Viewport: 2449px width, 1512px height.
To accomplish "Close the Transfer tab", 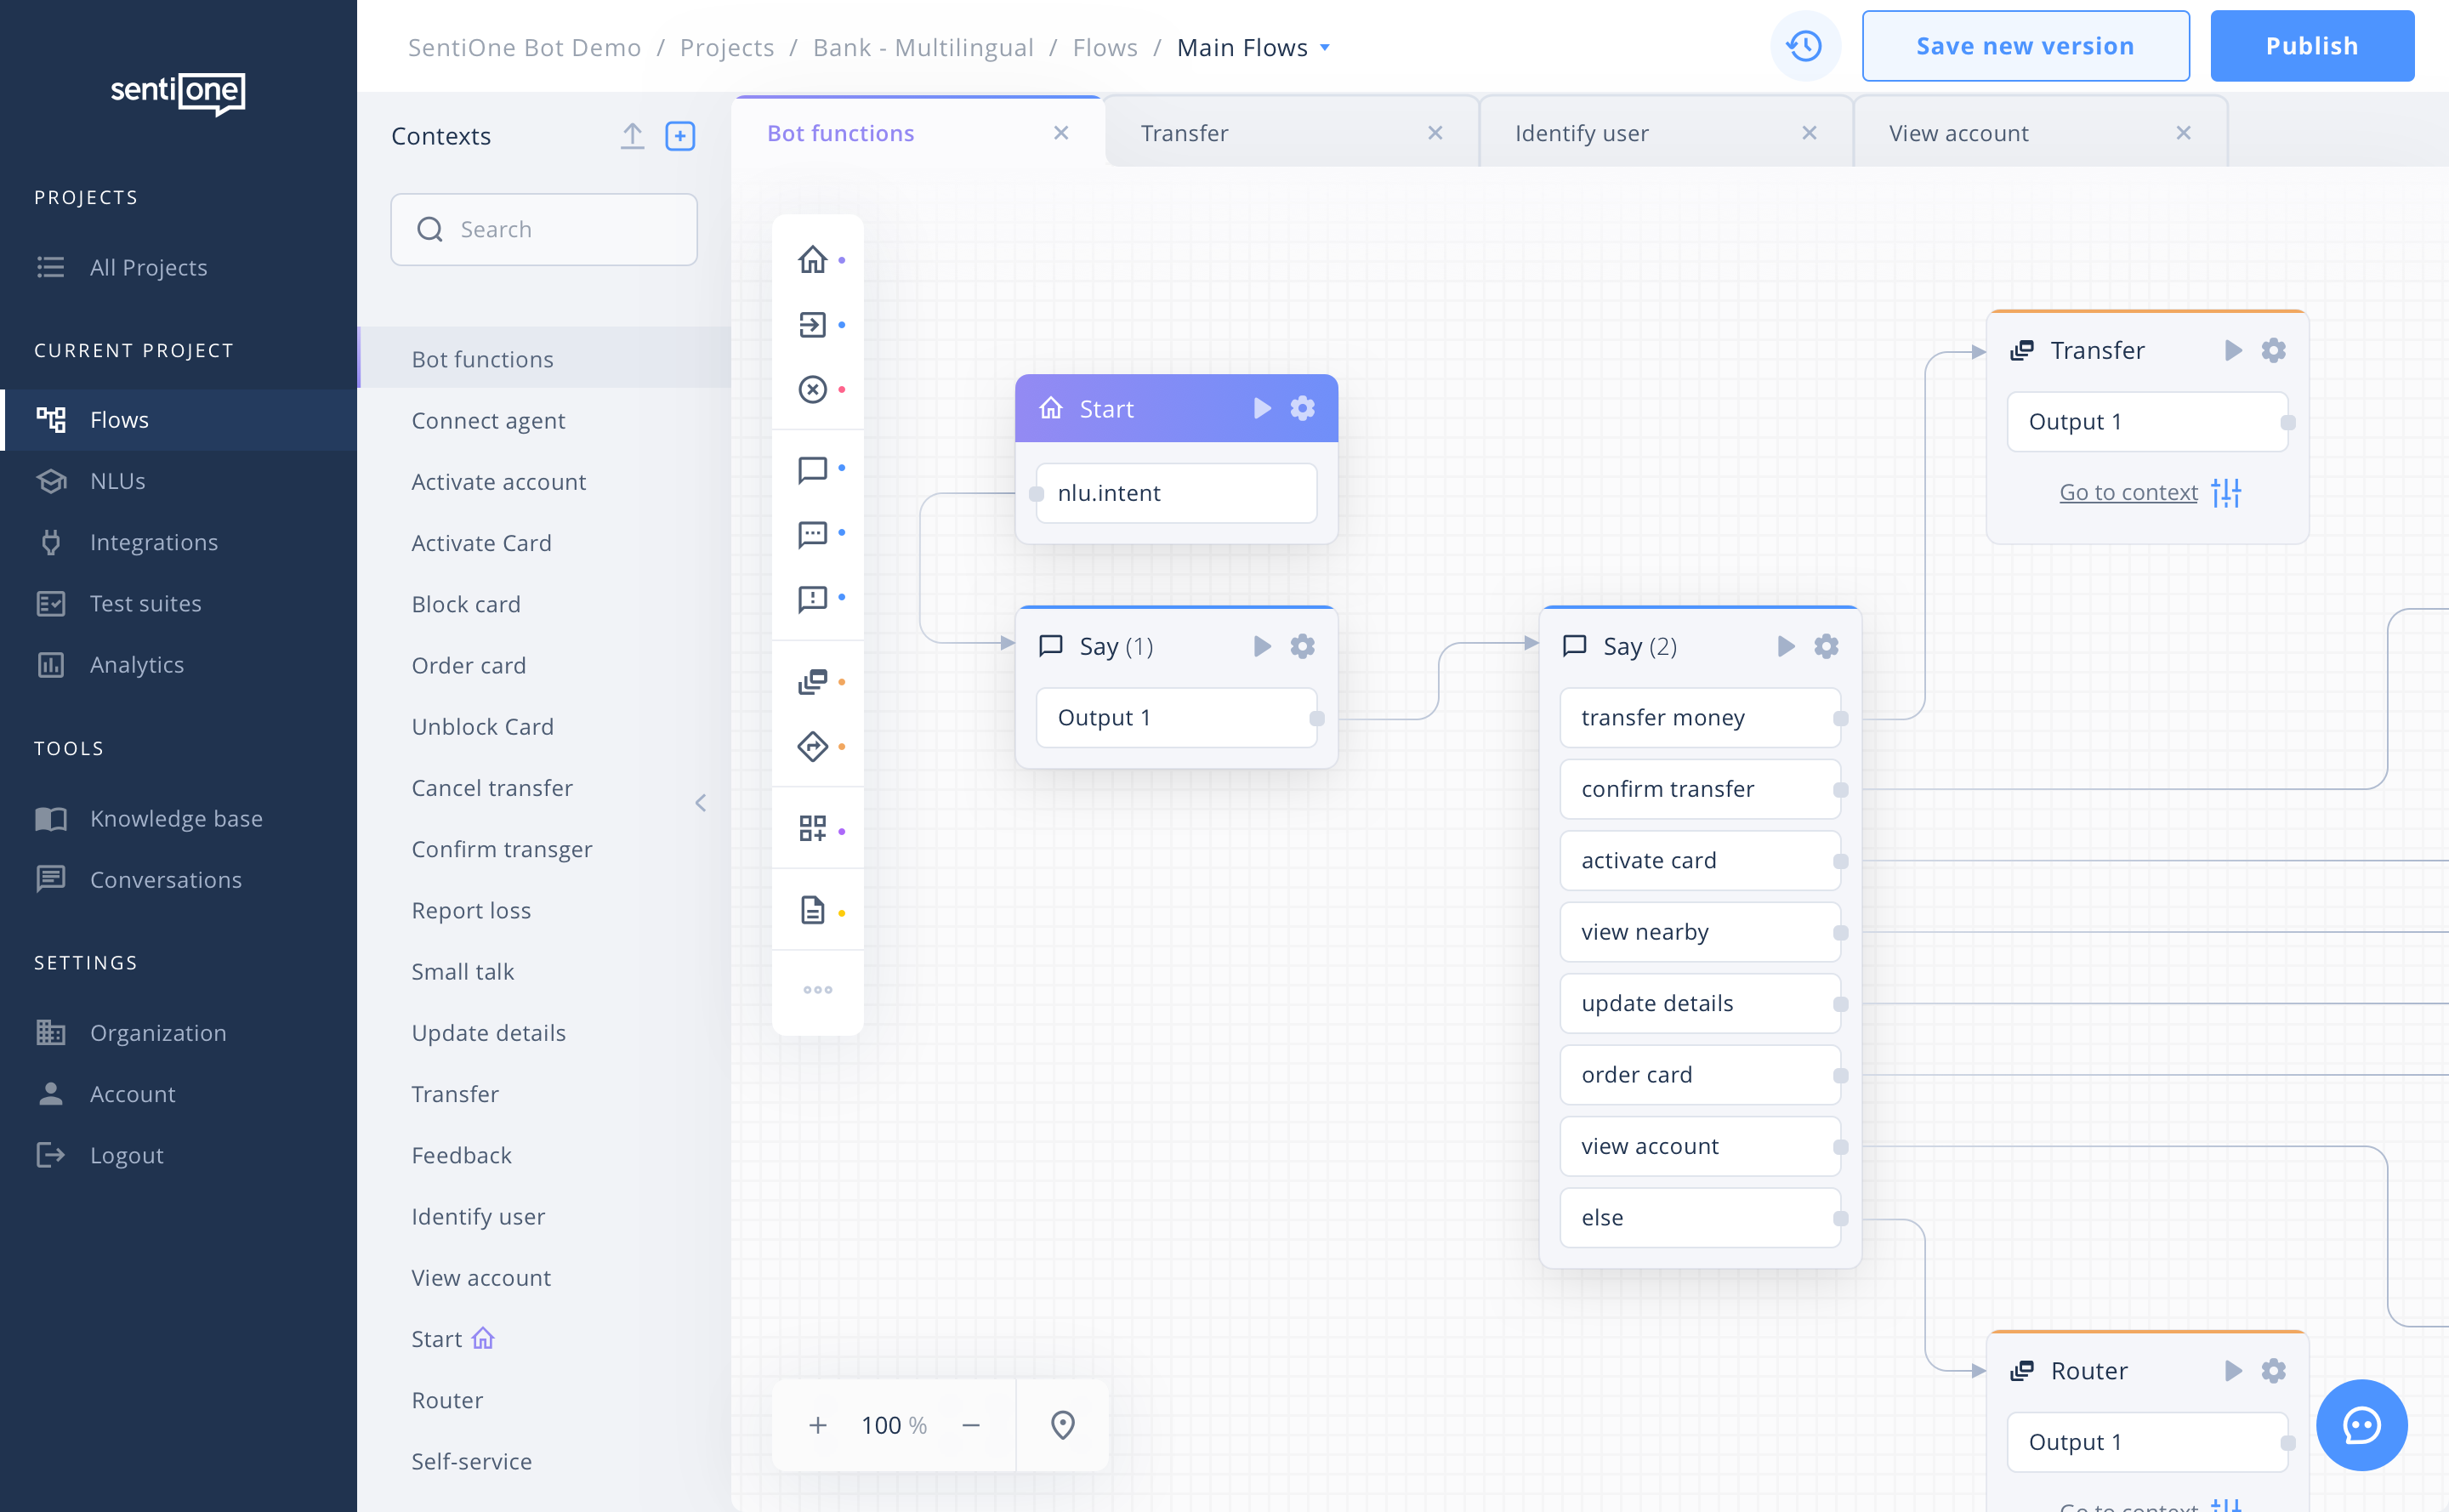I will [1435, 133].
